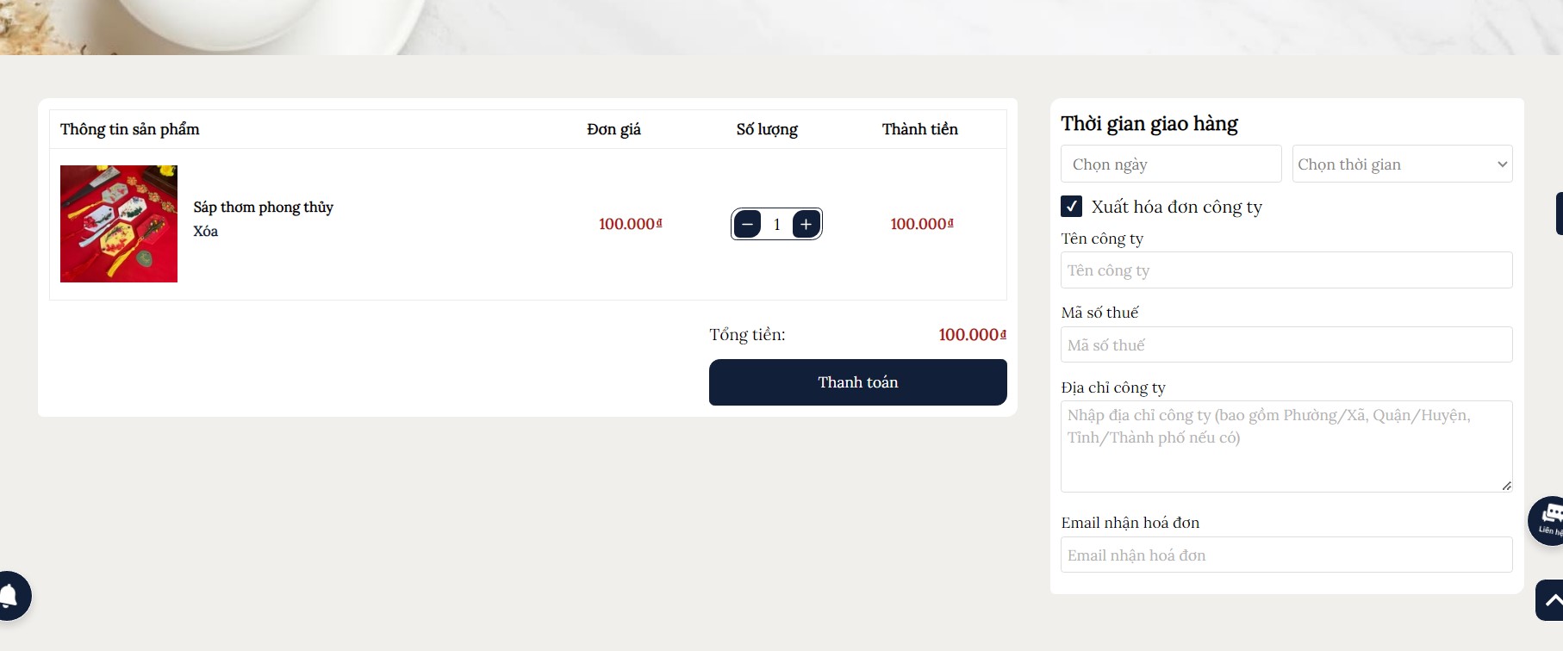Focus the Tên công ty input field
This screenshot has height=651, width=1563.
click(x=1286, y=270)
